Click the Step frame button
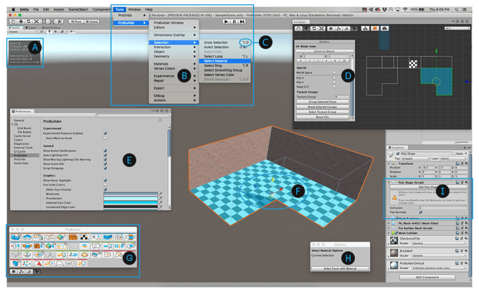The width and height of the screenshot is (479, 294). pos(242,22)
